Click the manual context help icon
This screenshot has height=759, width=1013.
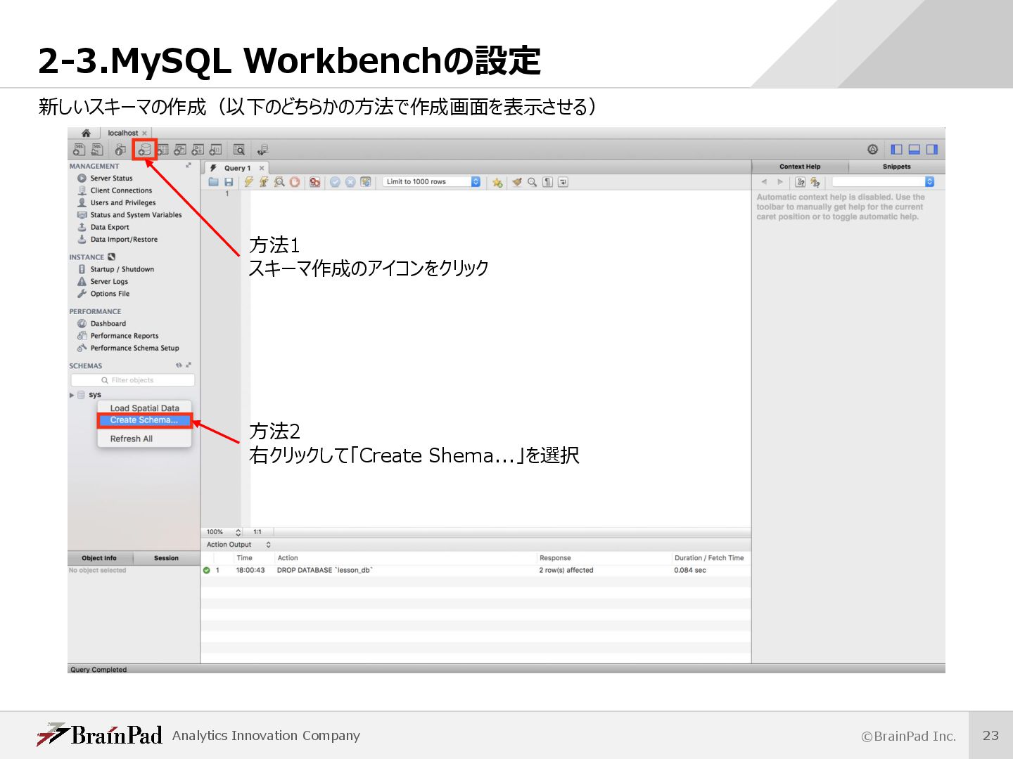(815, 182)
